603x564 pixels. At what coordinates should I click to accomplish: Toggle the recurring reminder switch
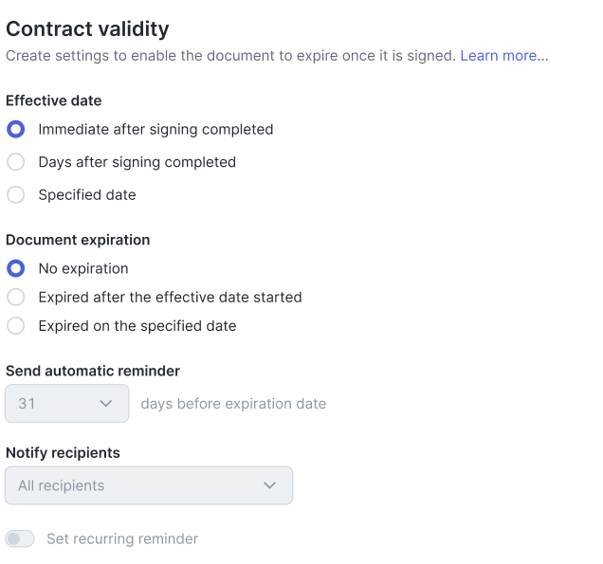tap(20, 538)
